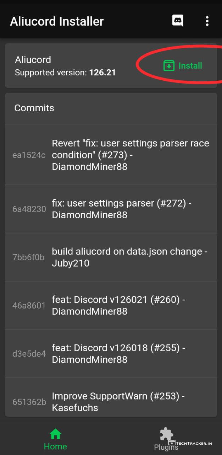Tap the Home house icon
Viewport: 222px width, 455px height.
pyautogui.click(x=55, y=434)
